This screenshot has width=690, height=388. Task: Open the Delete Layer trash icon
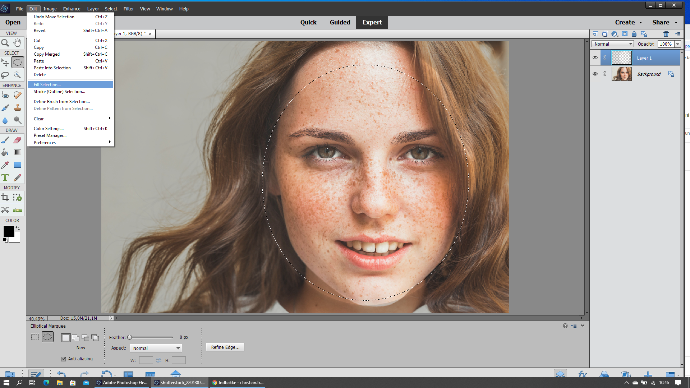pos(666,34)
